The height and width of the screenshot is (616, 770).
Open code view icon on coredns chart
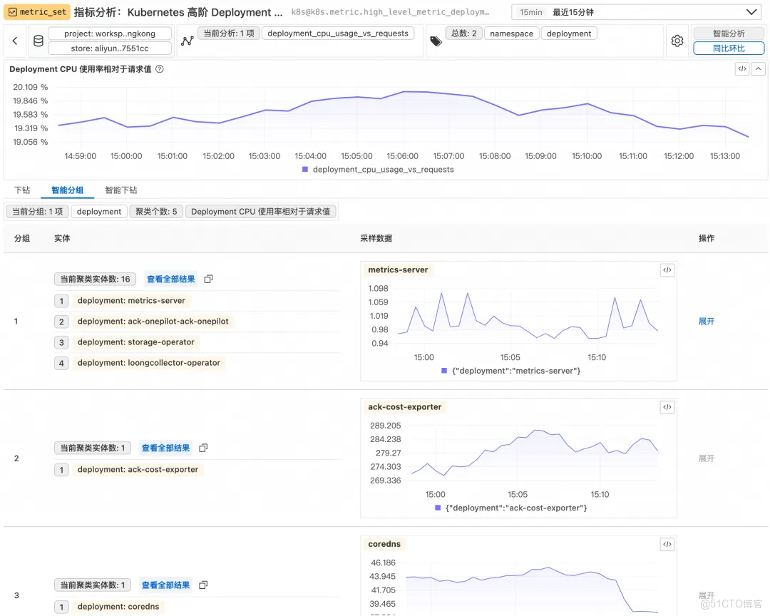pos(667,544)
